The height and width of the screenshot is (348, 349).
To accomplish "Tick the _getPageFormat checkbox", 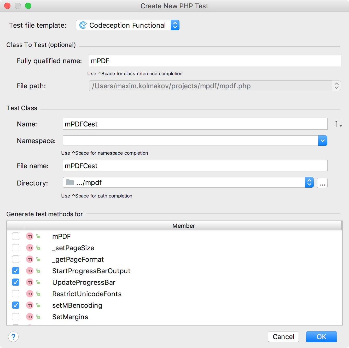I will pos(16,259).
